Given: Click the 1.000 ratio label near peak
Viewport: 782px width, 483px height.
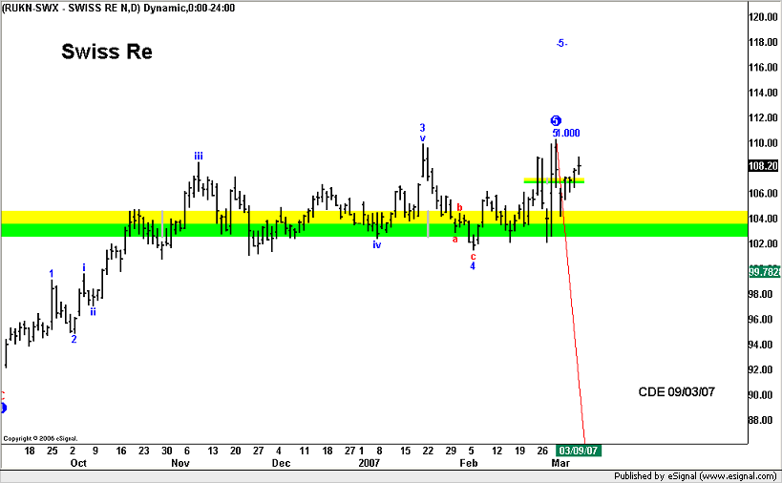Looking at the screenshot, I should point(569,134).
